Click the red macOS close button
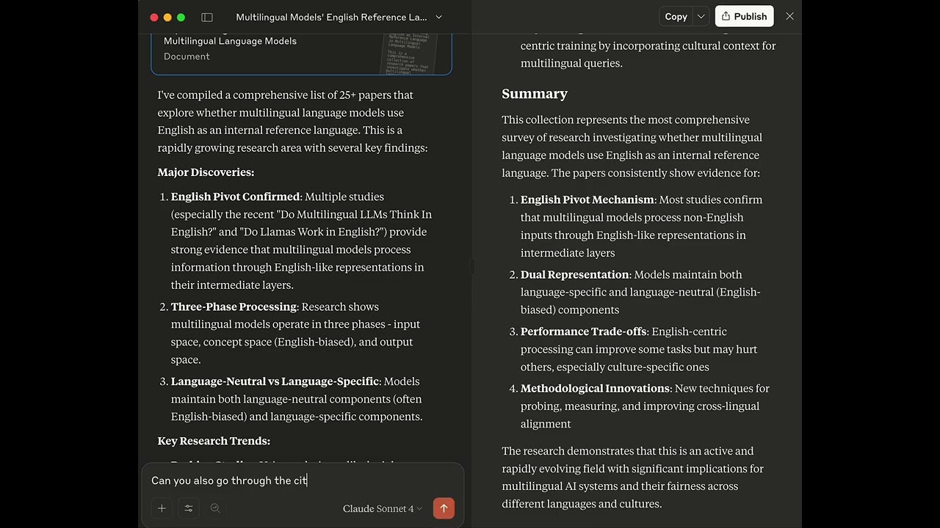This screenshot has height=528, width=940. coord(154,17)
